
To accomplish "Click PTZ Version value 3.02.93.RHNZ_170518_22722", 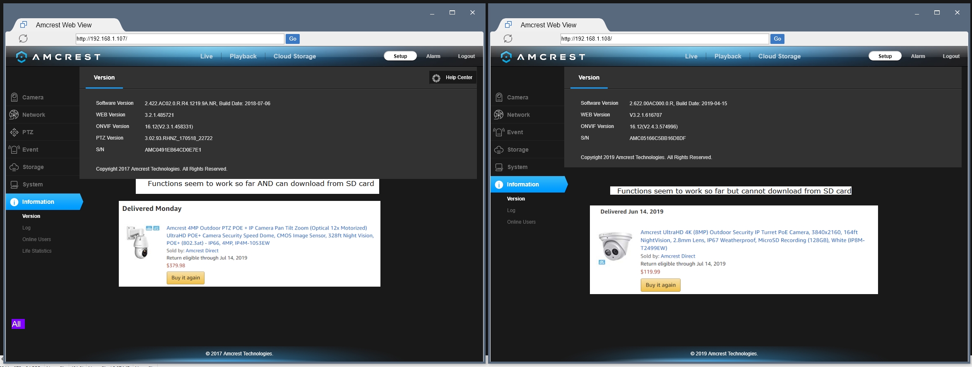I will click(178, 138).
